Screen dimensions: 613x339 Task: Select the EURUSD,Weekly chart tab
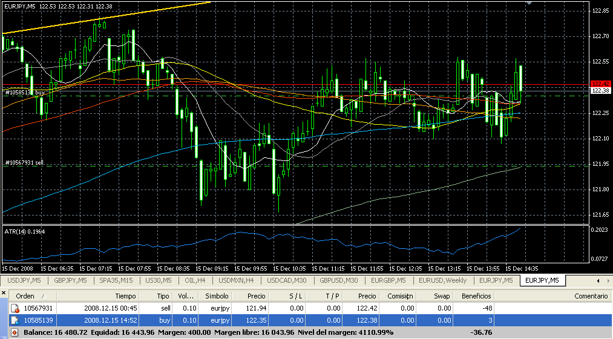pyautogui.click(x=442, y=280)
